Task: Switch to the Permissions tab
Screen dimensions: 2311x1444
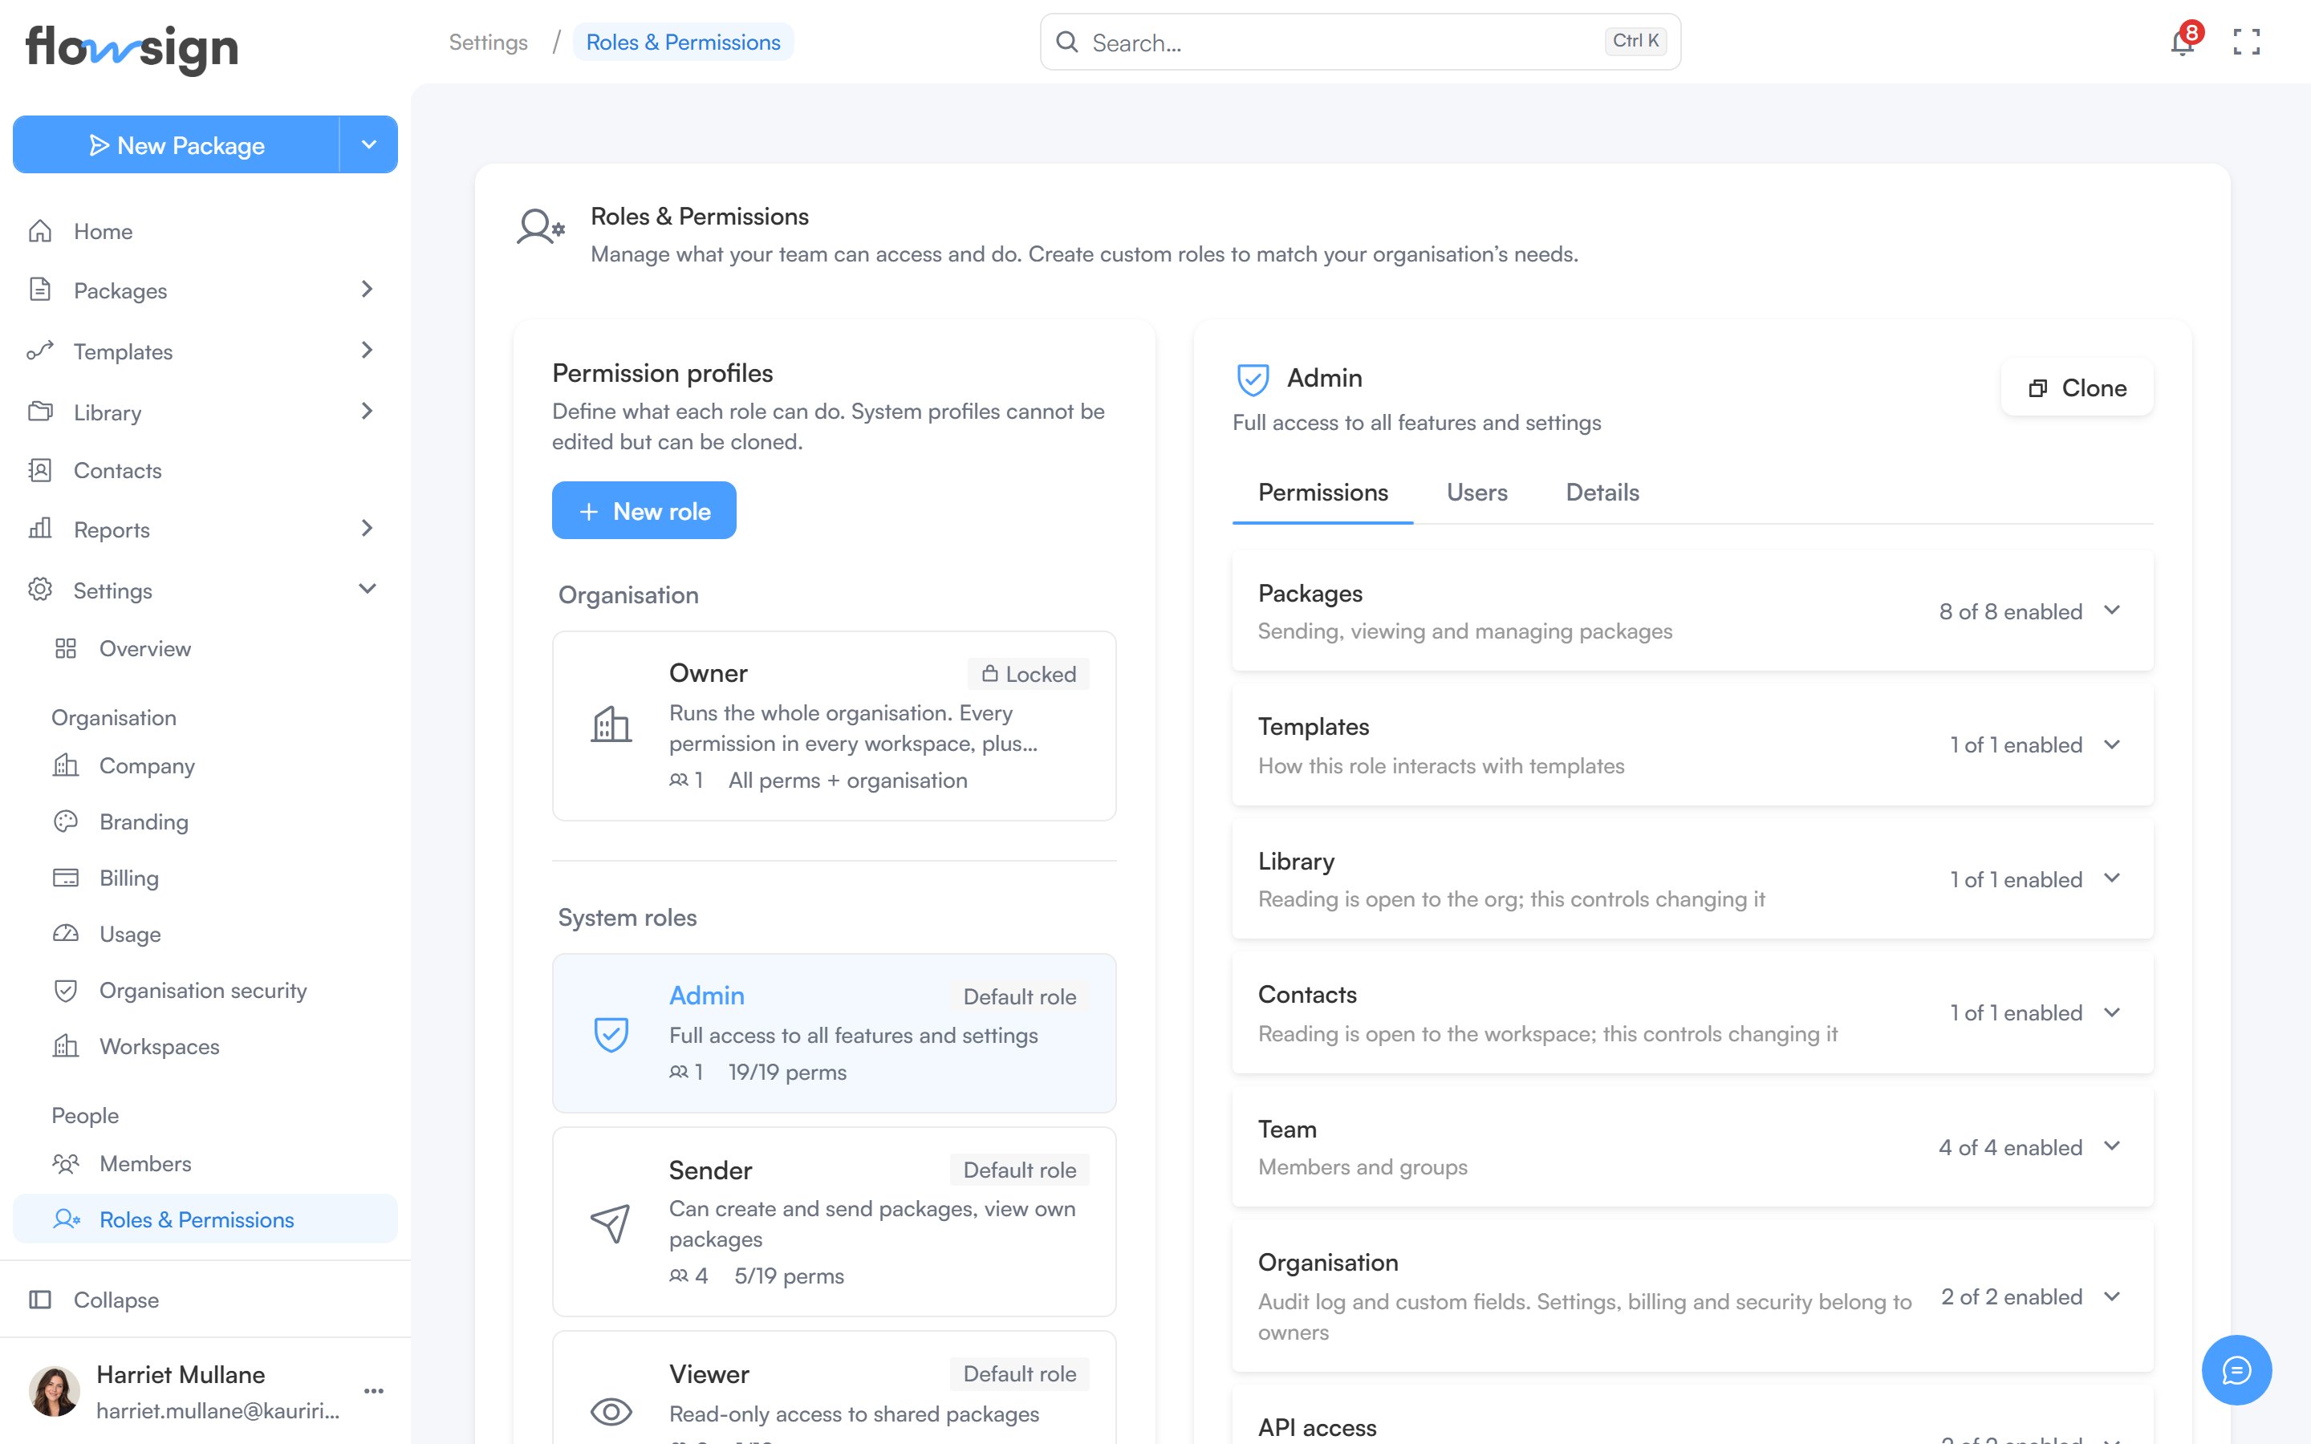Action: (x=1322, y=493)
